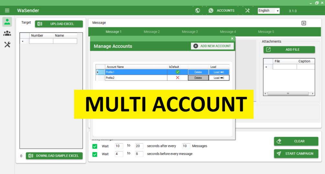325x174 pixels.
Task: Load the Profile1 account
Action: (219, 72)
